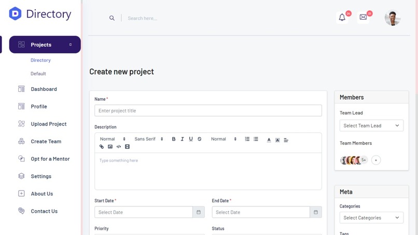Focus the End Date field
The height and width of the screenshot is (235, 418).
point(261,212)
